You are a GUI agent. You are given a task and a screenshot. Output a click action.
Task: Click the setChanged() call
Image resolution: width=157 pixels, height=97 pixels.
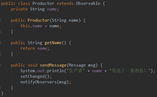click(x=36, y=76)
